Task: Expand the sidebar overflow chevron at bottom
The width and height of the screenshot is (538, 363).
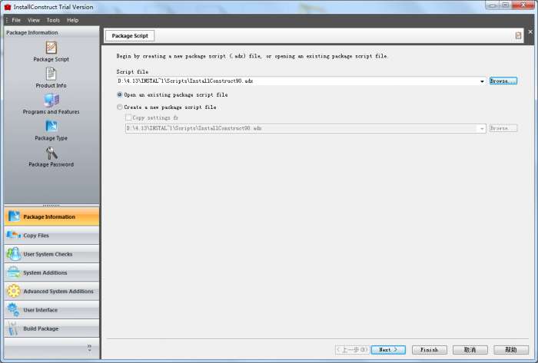Action: point(90,348)
